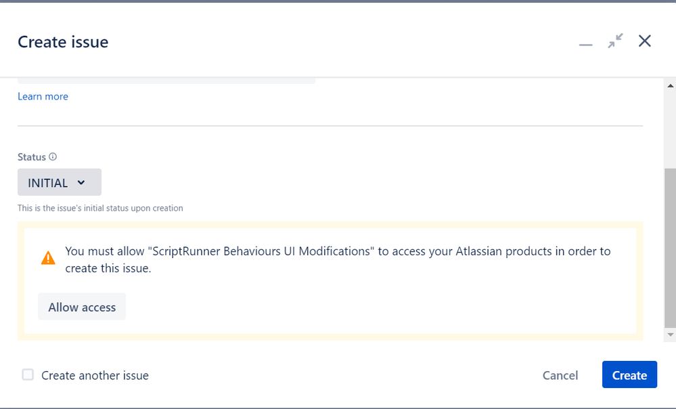The image size is (676, 409).
Task: Open the Learn more link
Action: tap(43, 96)
